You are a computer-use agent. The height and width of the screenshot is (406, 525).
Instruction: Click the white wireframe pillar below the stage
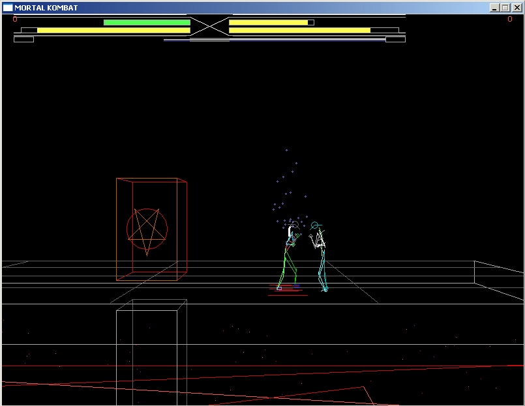click(151, 352)
